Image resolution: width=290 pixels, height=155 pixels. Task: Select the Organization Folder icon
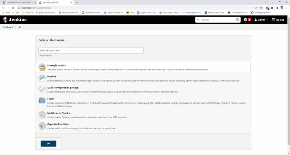coord(42,126)
